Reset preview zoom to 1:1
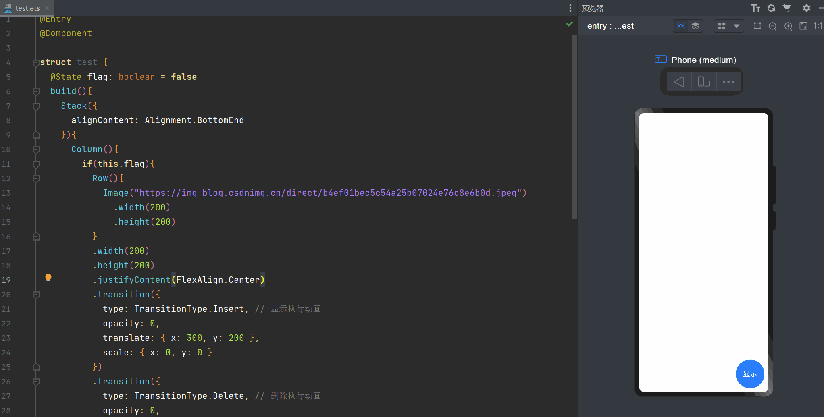The image size is (824, 417). click(818, 26)
